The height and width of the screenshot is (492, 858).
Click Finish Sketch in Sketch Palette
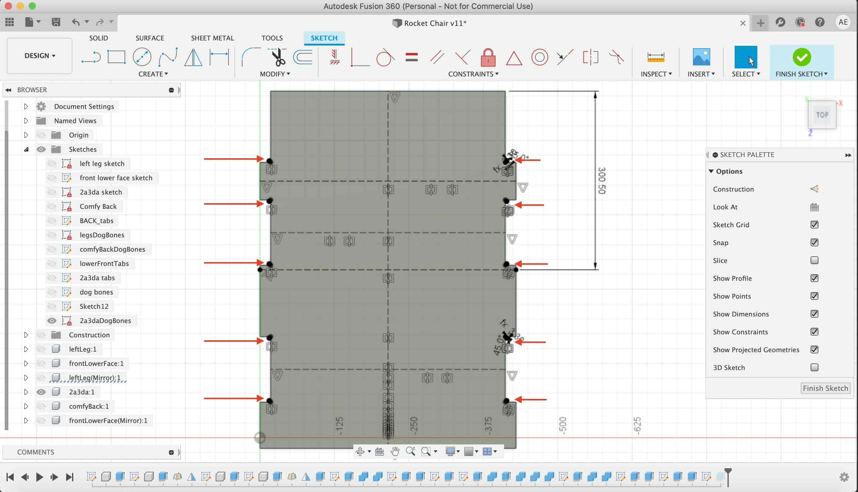(825, 388)
